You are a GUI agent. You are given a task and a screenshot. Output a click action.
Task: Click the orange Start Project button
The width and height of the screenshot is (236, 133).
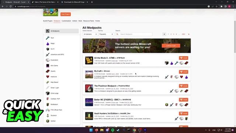pos(66,14)
